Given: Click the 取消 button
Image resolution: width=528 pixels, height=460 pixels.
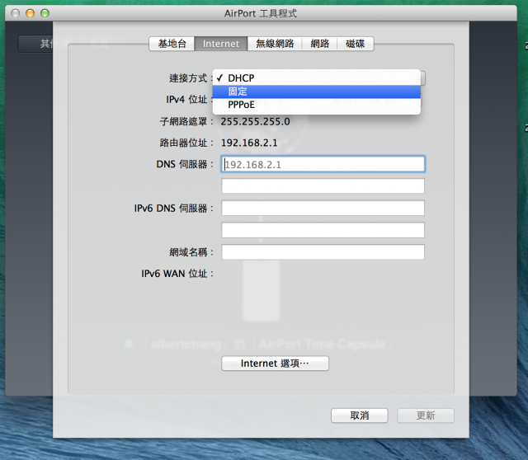Looking at the screenshot, I should [360, 415].
